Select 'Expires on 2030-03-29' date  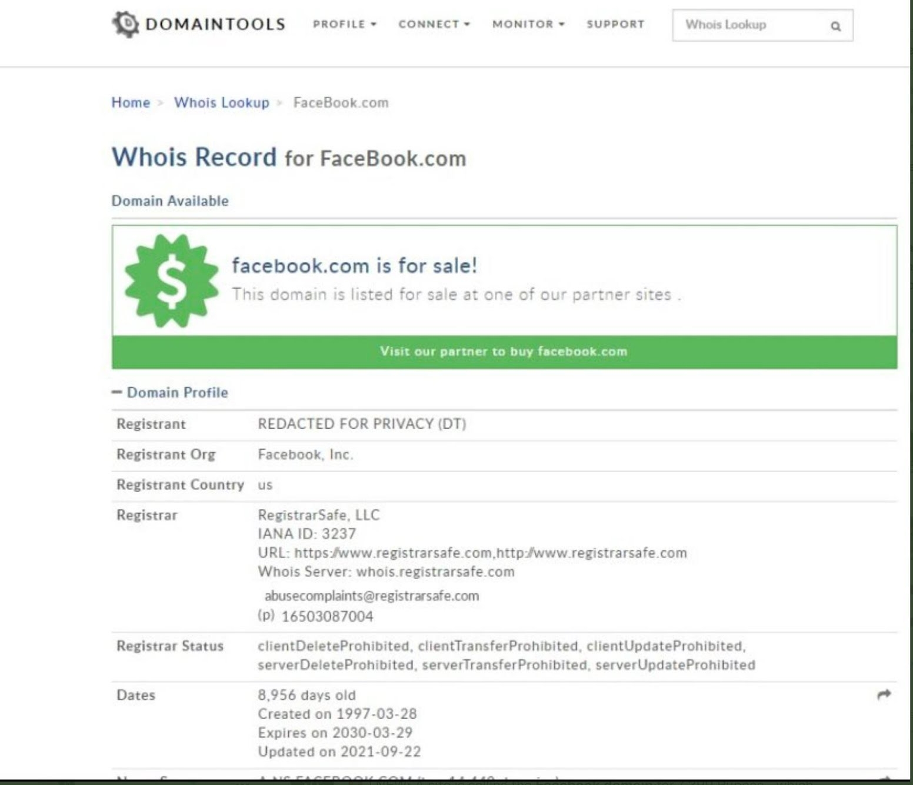335,733
